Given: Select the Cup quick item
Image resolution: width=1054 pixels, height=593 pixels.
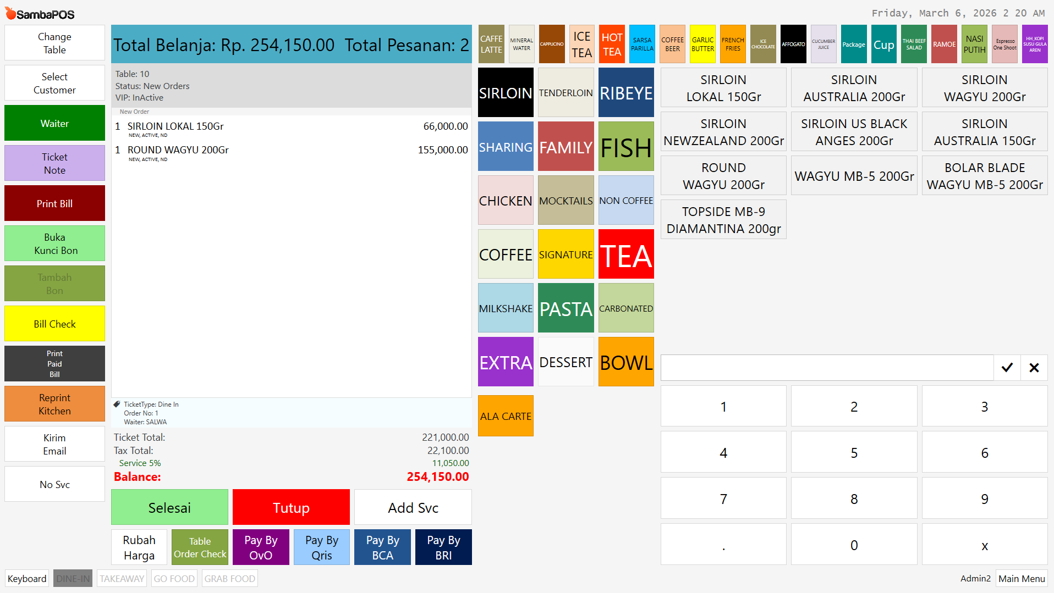Looking at the screenshot, I should tap(883, 45).
